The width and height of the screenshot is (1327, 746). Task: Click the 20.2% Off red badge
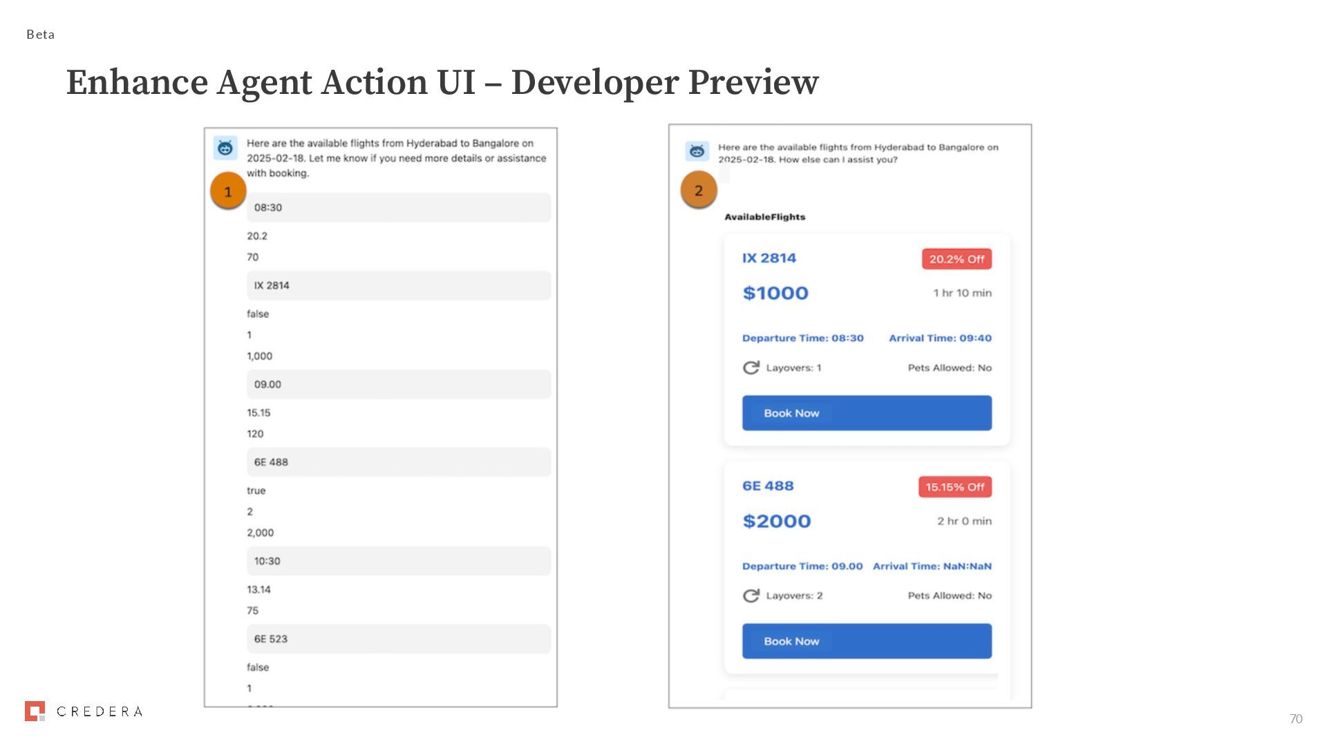pos(957,259)
